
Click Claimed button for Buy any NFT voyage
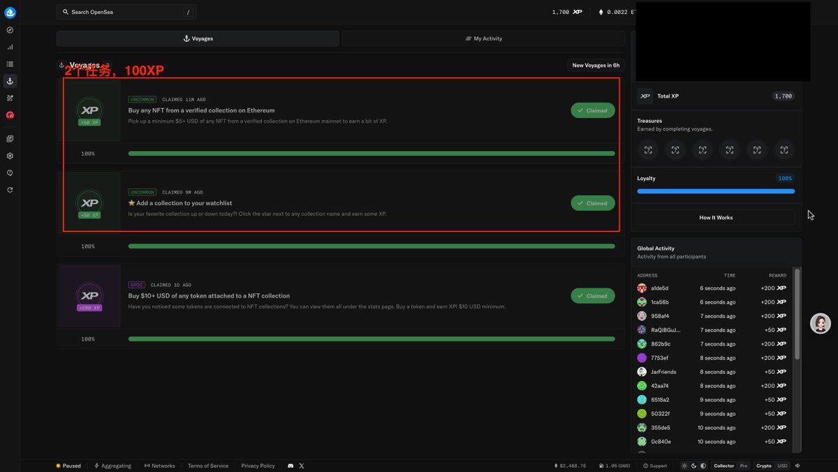(x=593, y=110)
